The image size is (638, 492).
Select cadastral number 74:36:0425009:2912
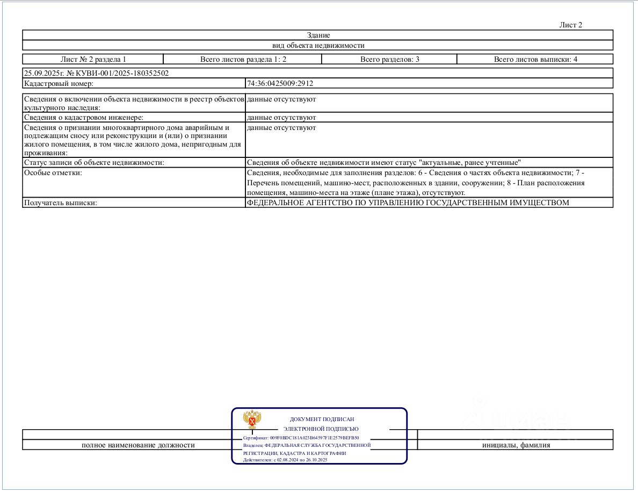pyautogui.click(x=280, y=83)
